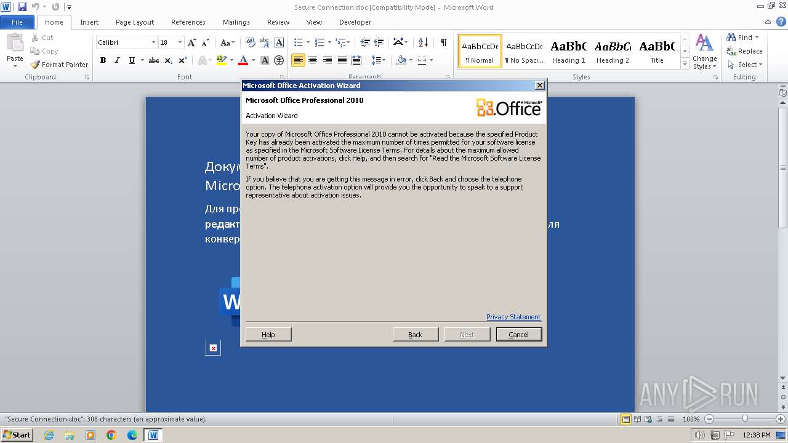Click Help in Activation Wizard
This screenshot has height=443, width=788.
[268, 334]
